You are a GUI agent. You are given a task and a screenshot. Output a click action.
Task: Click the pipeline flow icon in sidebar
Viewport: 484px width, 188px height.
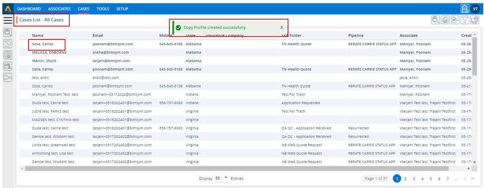[x=8, y=78]
